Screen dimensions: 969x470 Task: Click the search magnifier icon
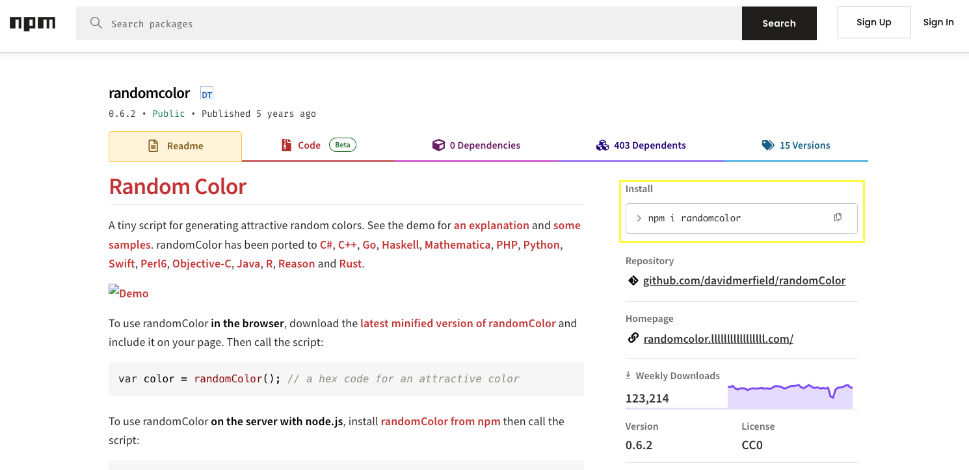coord(96,23)
